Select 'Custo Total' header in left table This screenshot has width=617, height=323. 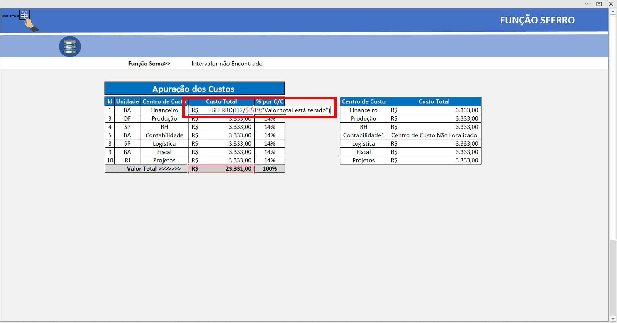[221, 101]
